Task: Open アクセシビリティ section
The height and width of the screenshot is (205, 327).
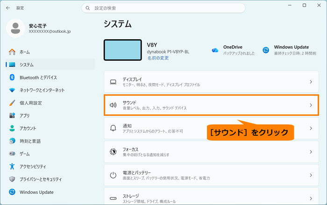Action: pyautogui.click(x=50, y=166)
